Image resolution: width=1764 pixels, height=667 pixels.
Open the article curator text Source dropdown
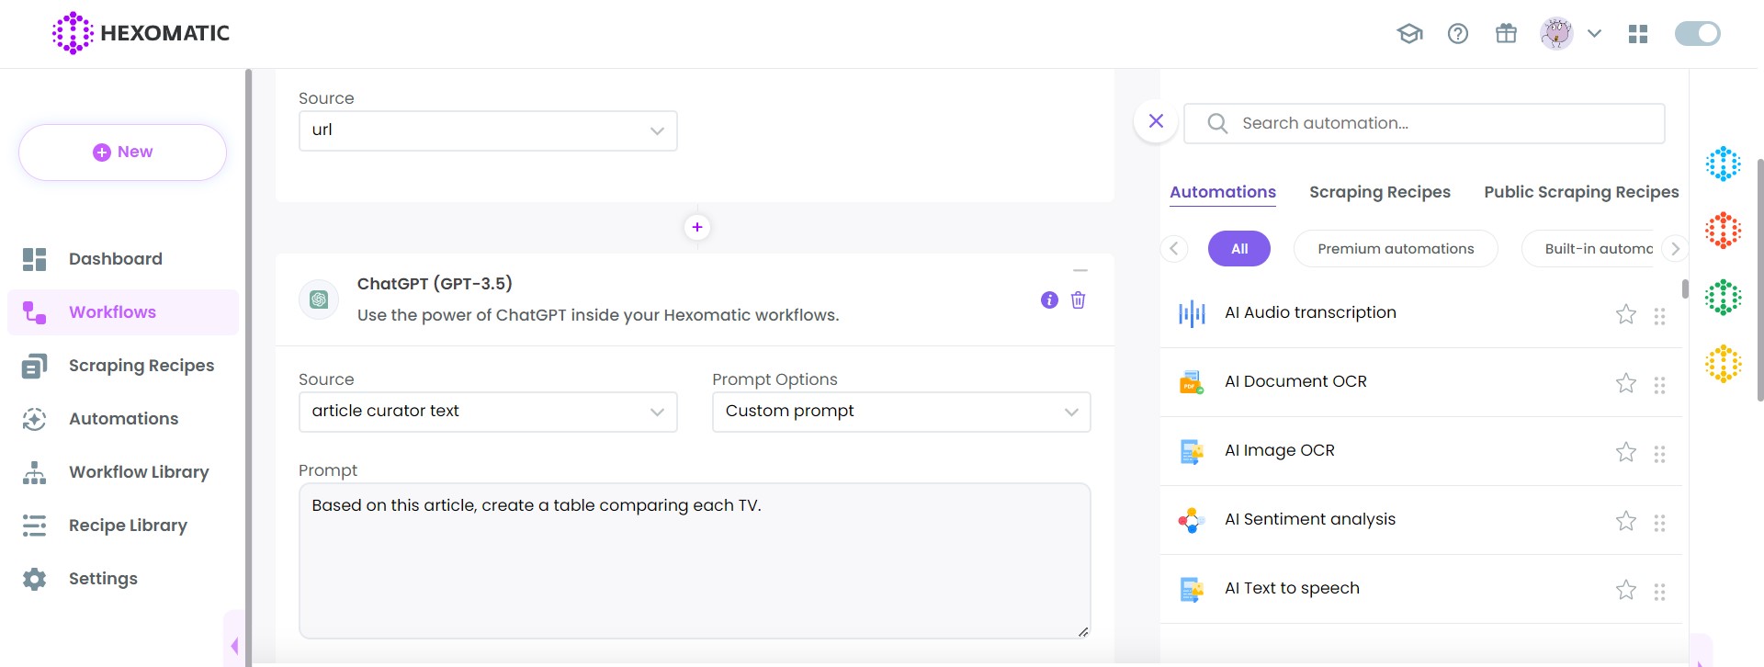(488, 412)
